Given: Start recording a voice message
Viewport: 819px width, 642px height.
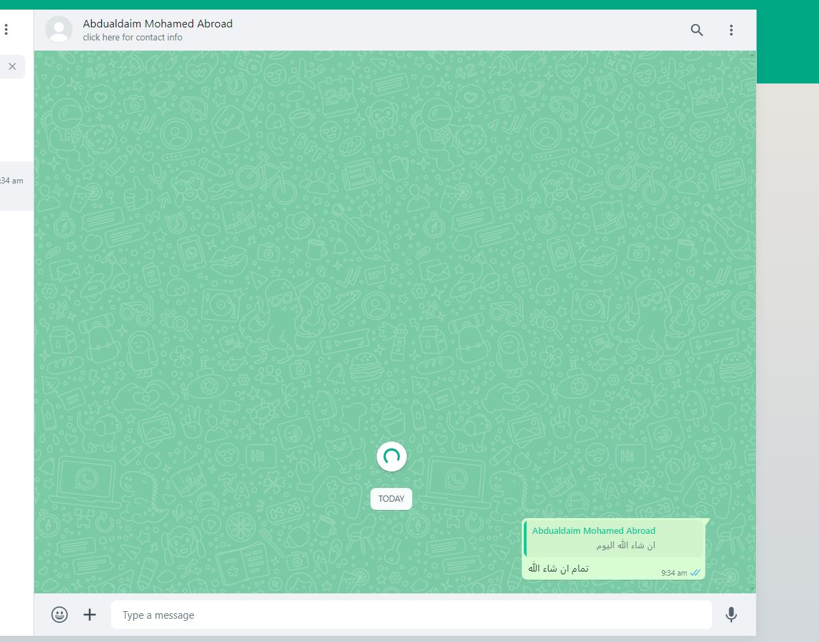Looking at the screenshot, I should [731, 615].
